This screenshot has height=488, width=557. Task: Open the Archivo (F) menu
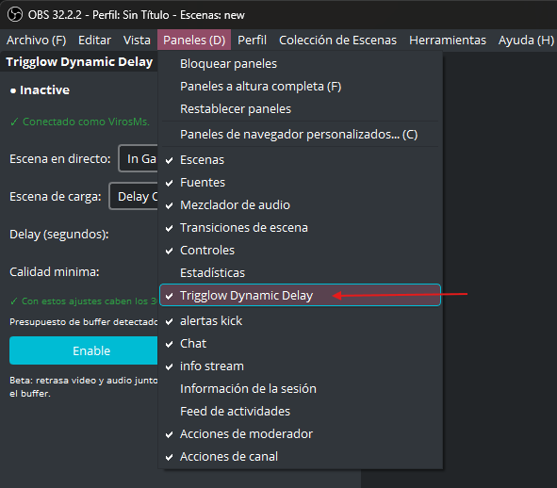(x=36, y=41)
